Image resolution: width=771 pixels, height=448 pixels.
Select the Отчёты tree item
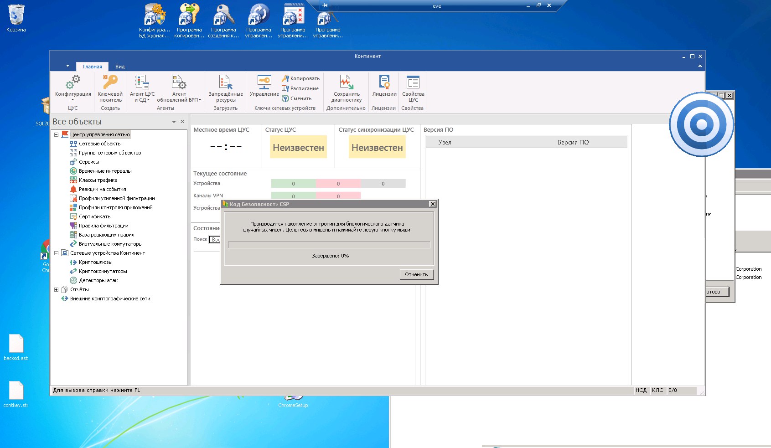(x=79, y=289)
